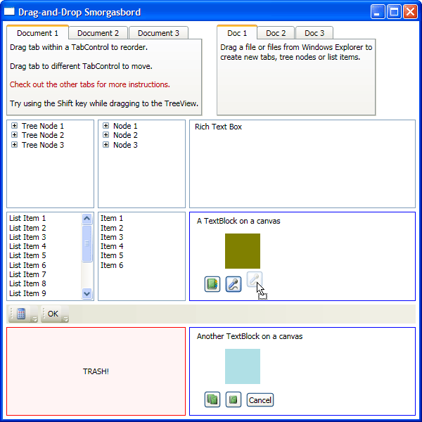Minimize the Drag-and-Drop Smorgasbord window
This screenshot has height=422, width=422.
[377, 12]
